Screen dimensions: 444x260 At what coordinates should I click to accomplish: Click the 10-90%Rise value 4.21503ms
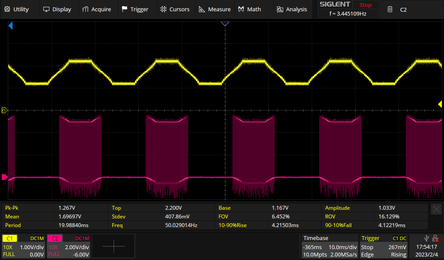tap(285, 225)
